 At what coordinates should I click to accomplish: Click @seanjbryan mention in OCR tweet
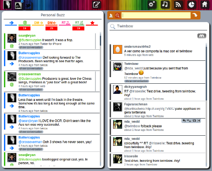28,121
